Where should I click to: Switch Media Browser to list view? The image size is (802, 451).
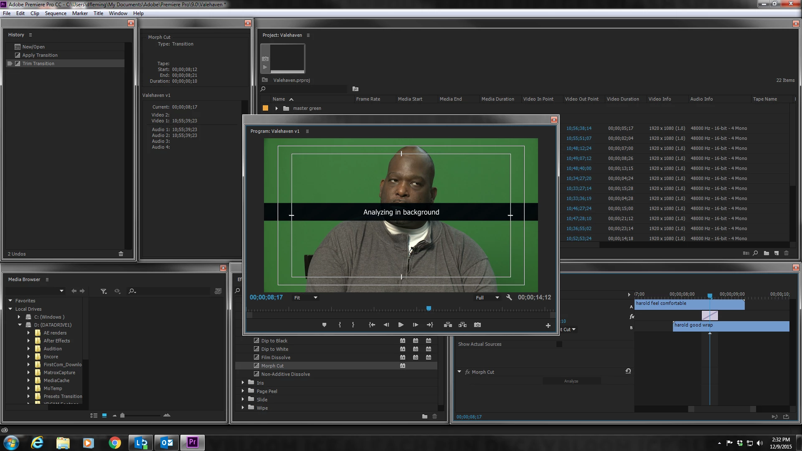tap(94, 416)
